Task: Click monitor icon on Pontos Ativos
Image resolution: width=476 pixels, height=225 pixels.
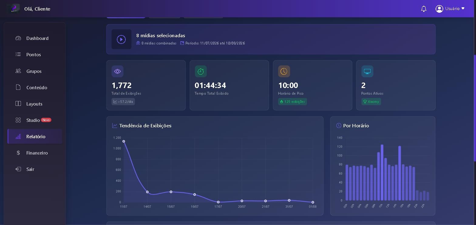Action: (x=367, y=71)
